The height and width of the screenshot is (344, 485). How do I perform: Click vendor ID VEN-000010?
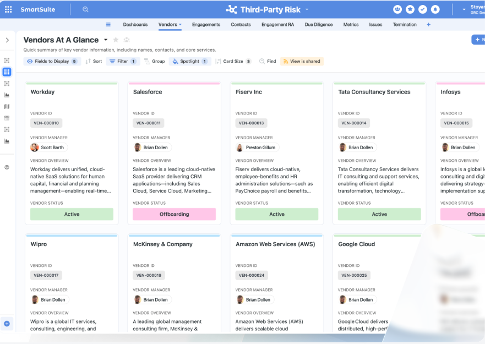coord(46,123)
